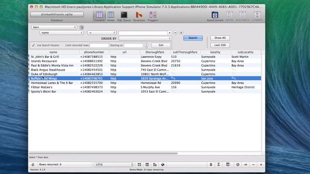Click the lock icon in bottom bar

pos(211,164)
